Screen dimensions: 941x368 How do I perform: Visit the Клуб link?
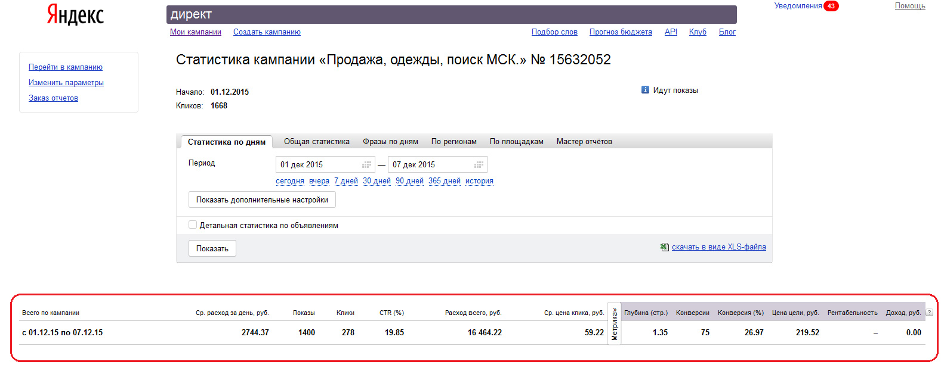698,32
